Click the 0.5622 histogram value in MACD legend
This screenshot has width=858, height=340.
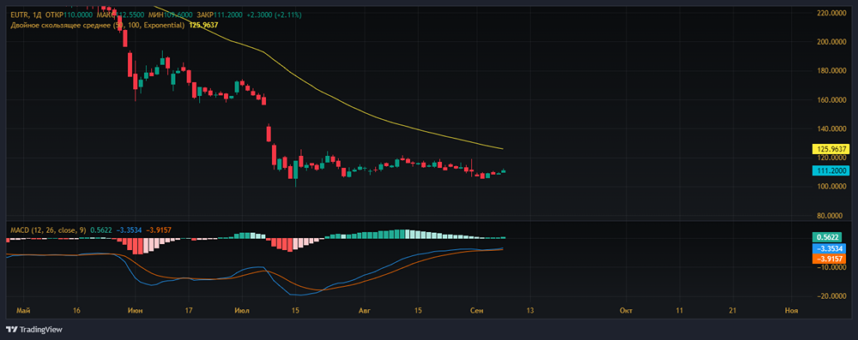[100, 230]
